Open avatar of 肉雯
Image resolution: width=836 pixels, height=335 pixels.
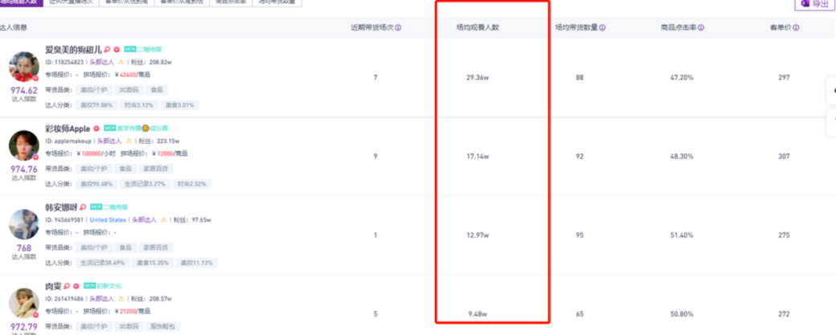click(24, 304)
